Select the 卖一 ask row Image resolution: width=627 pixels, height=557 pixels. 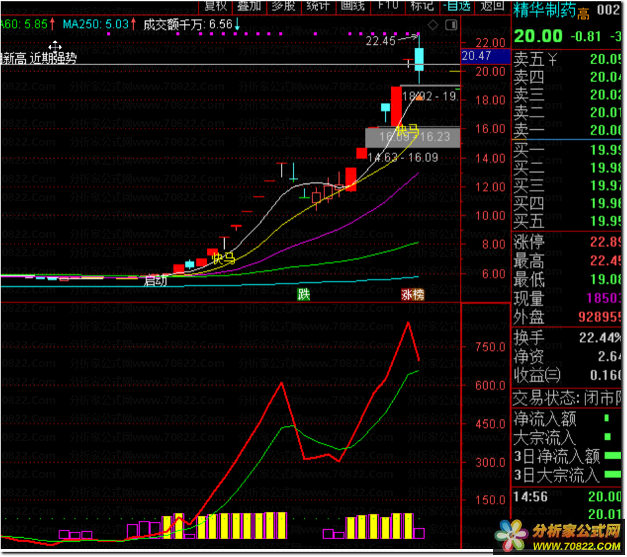click(568, 131)
